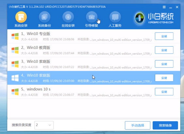
Task: Click Windows logo of Win10 教育版 row
Action: click(x=15, y=50)
